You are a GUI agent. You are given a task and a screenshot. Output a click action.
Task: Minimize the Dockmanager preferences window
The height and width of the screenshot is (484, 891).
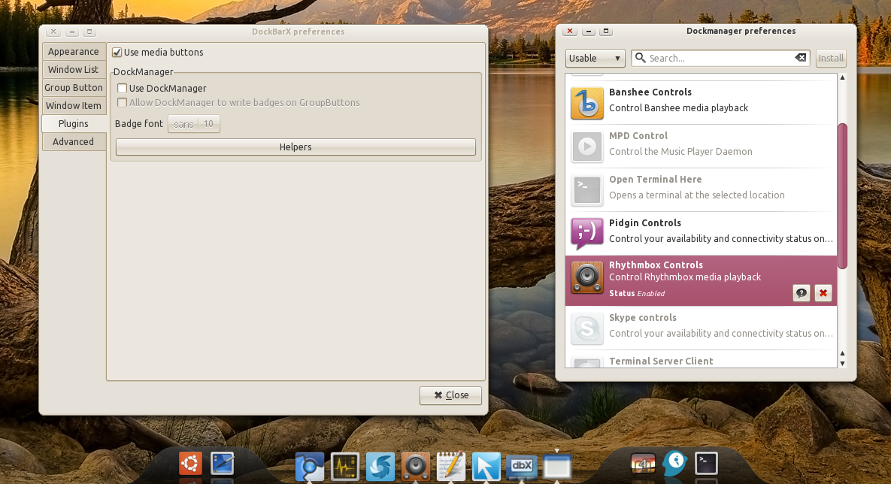click(588, 32)
